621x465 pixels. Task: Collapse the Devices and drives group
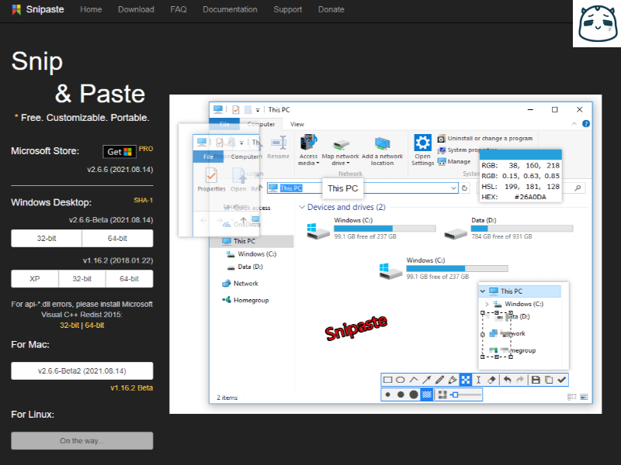tap(302, 207)
